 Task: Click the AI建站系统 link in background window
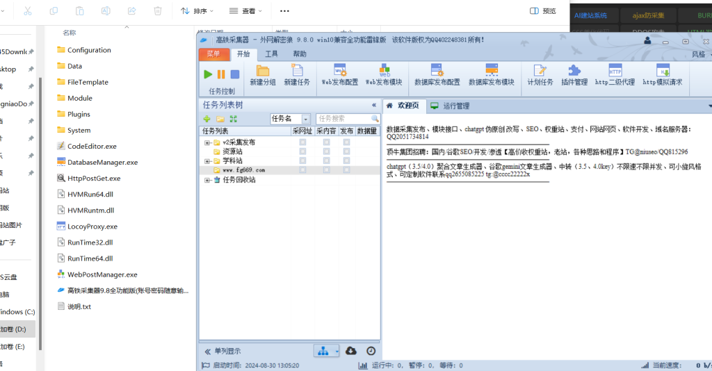[590, 15]
